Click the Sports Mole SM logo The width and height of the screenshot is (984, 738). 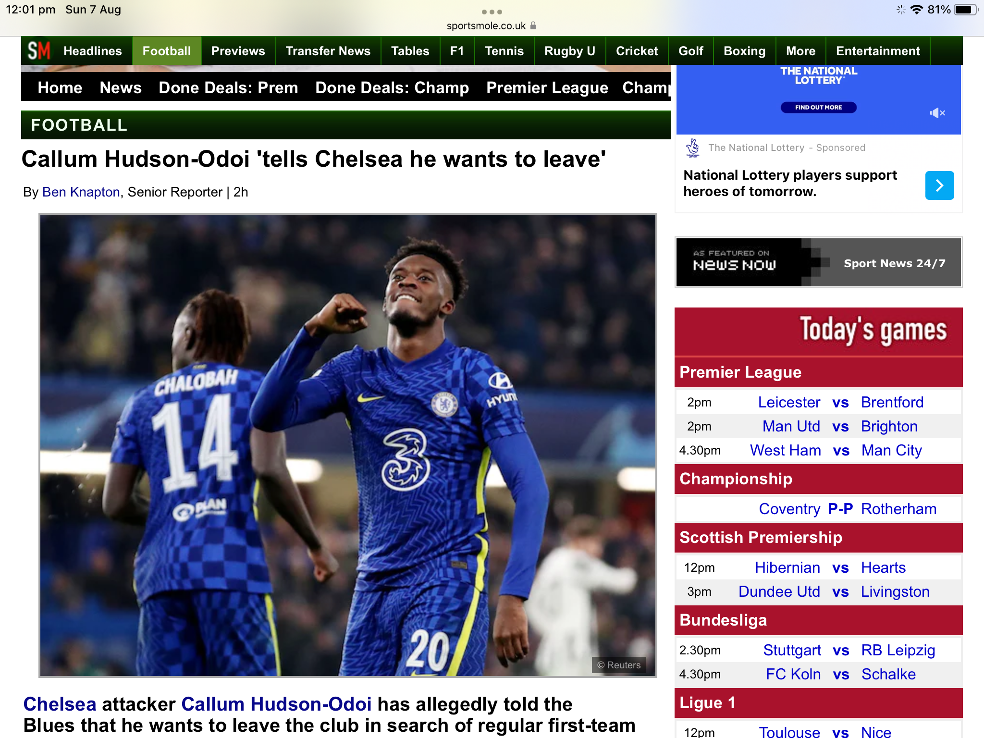click(x=39, y=50)
